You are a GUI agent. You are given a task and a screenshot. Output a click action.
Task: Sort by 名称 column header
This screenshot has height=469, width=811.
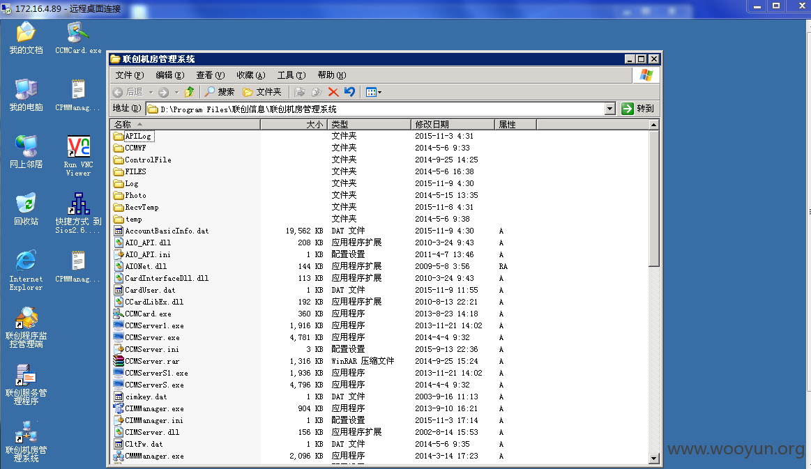click(x=185, y=124)
